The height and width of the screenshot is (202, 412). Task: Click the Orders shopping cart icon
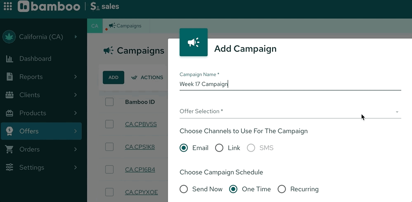pos(9,149)
